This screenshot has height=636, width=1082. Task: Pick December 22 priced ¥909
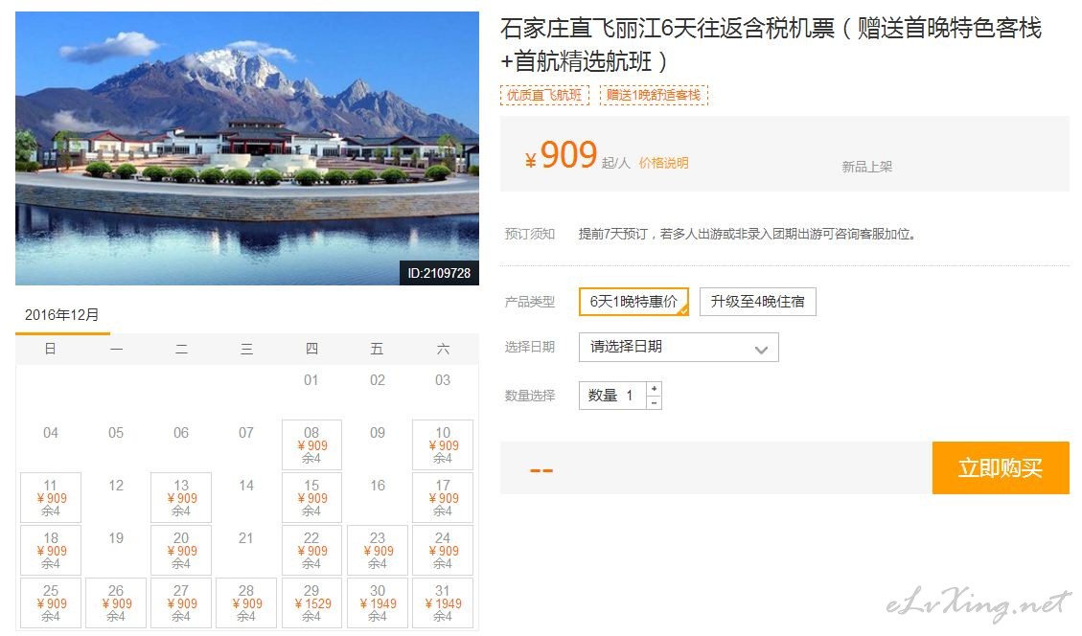(x=311, y=551)
